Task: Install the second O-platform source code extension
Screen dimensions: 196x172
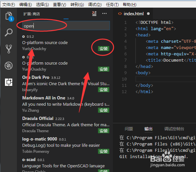Action: (104, 69)
